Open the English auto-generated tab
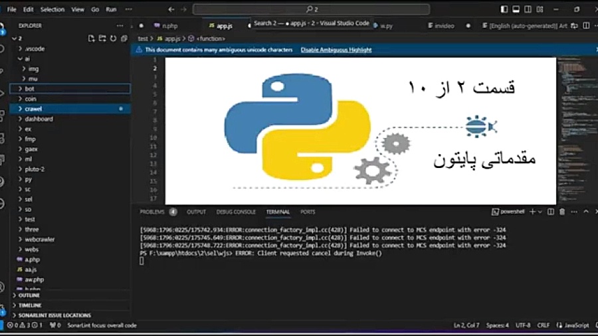 pyautogui.click(x=525, y=25)
